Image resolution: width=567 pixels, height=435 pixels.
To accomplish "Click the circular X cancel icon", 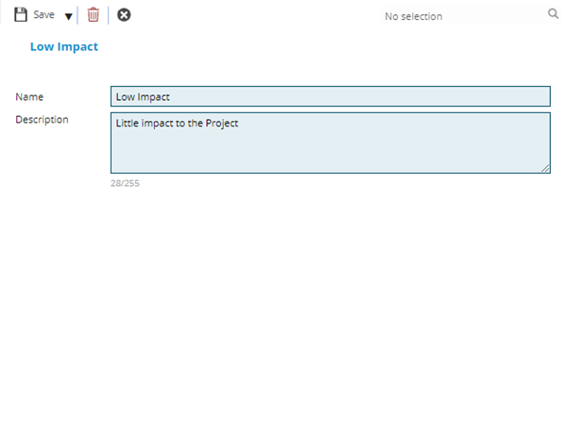I will [124, 15].
